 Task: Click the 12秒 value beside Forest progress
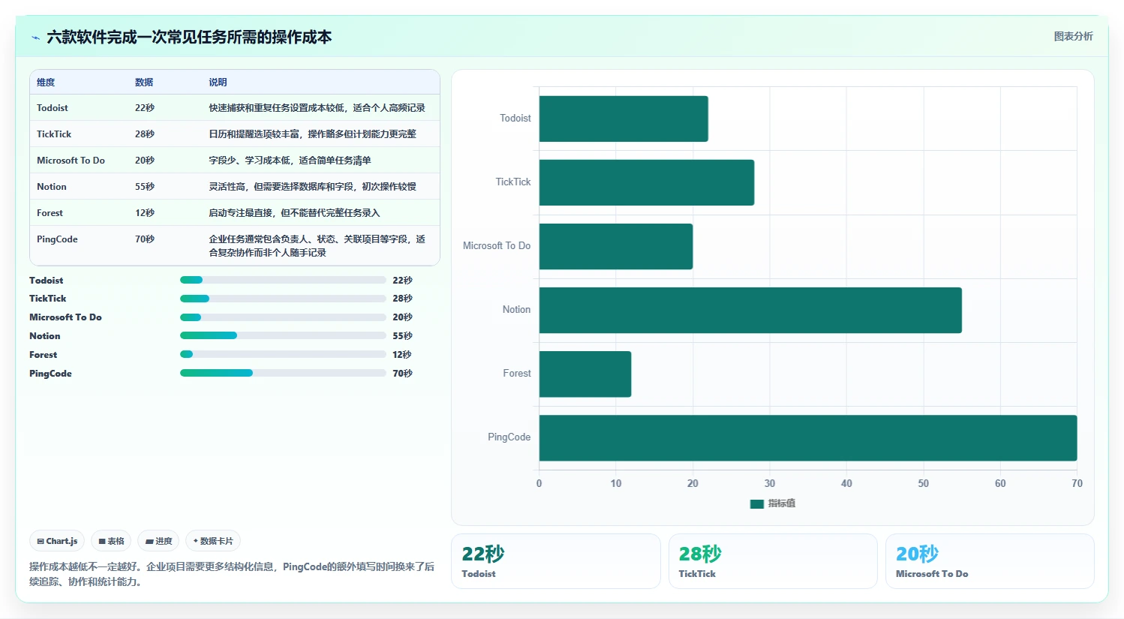pos(401,355)
